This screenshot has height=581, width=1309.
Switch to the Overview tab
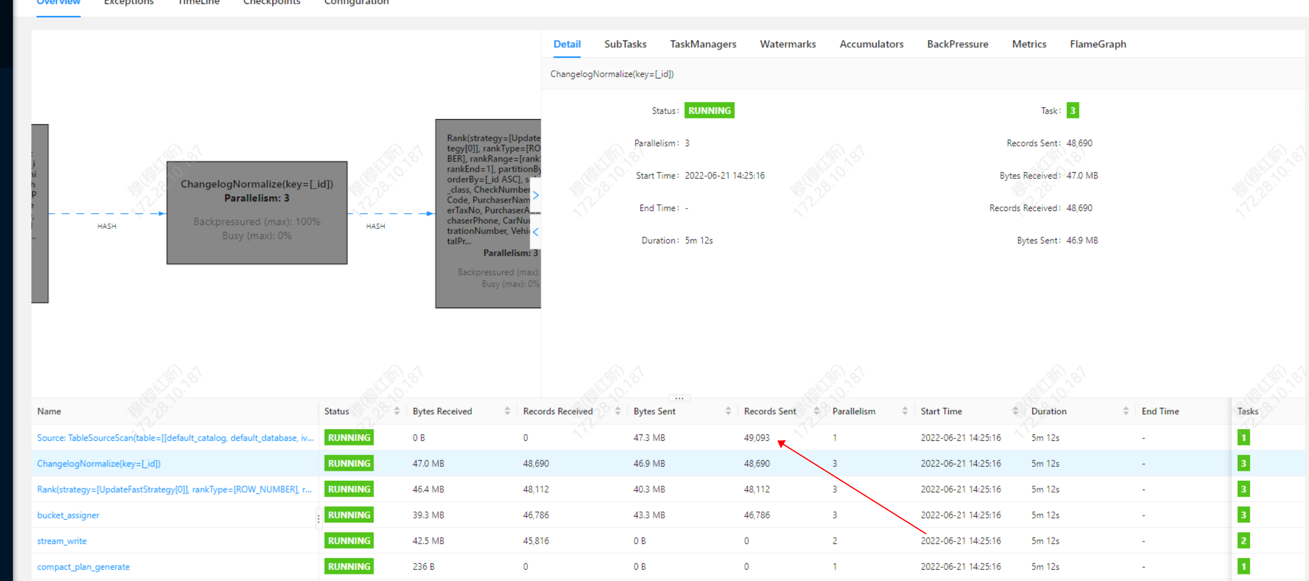tap(58, 3)
